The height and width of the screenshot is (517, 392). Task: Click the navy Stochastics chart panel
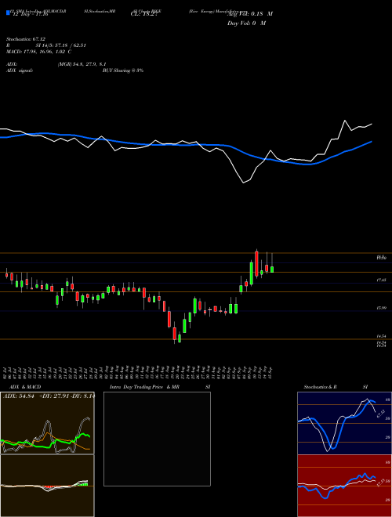[x=344, y=423]
